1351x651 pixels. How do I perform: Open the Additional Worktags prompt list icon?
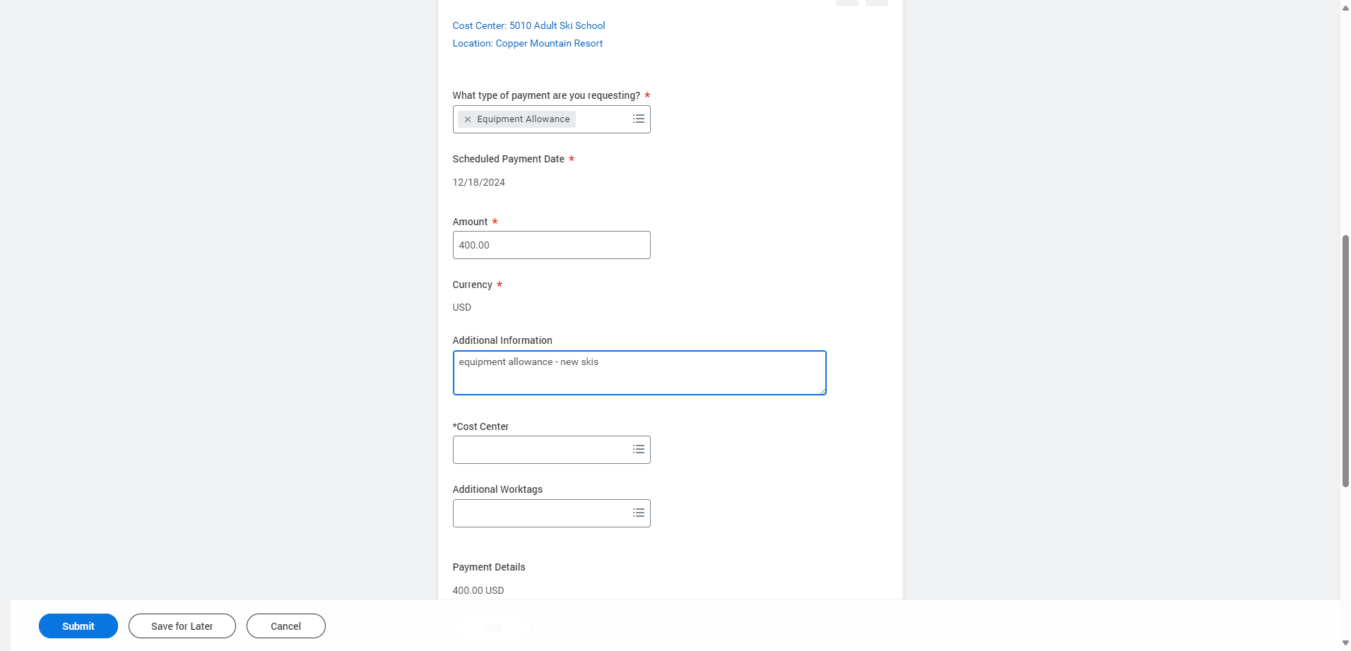click(638, 513)
